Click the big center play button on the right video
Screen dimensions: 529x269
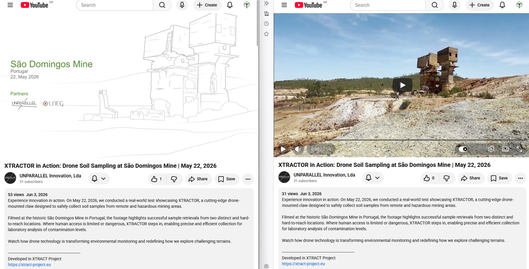tap(403, 85)
